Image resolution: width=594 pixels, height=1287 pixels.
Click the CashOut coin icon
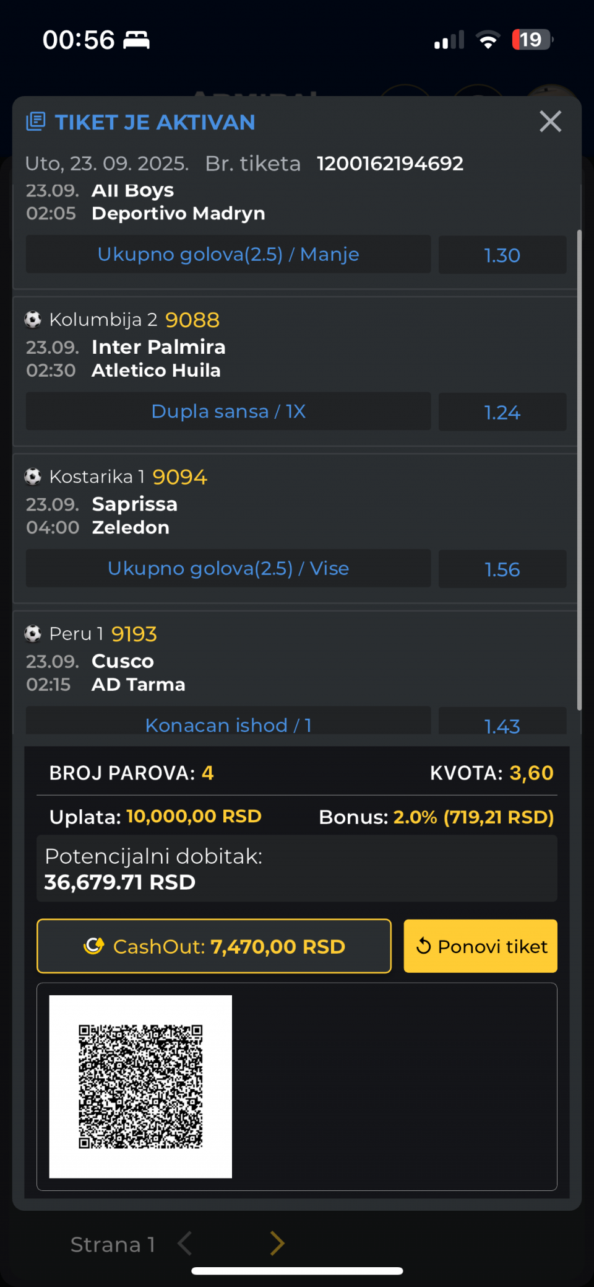click(x=94, y=946)
